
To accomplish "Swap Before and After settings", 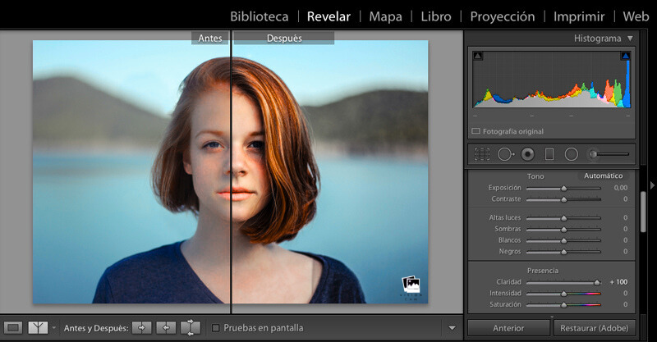I will click(x=190, y=328).
